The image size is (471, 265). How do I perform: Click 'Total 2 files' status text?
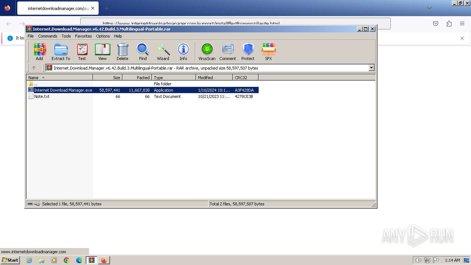click(x=237, y=204)
